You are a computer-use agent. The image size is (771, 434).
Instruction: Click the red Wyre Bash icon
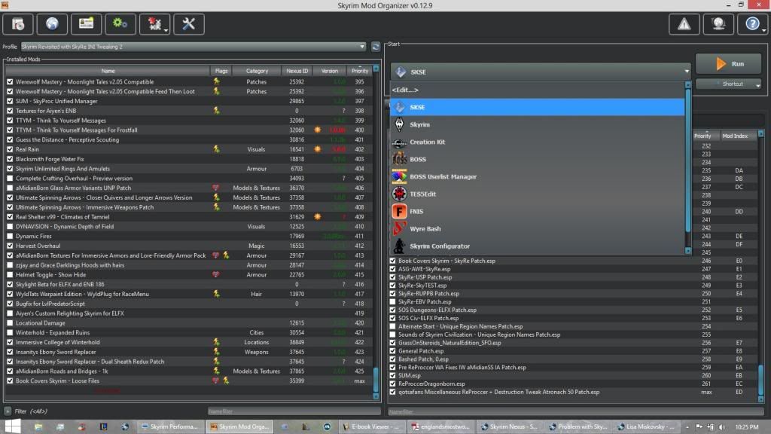399,229
